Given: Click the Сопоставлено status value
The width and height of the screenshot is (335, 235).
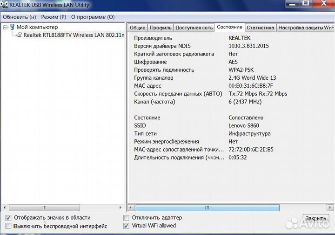Looking at the screenshot, I should 246,117.
